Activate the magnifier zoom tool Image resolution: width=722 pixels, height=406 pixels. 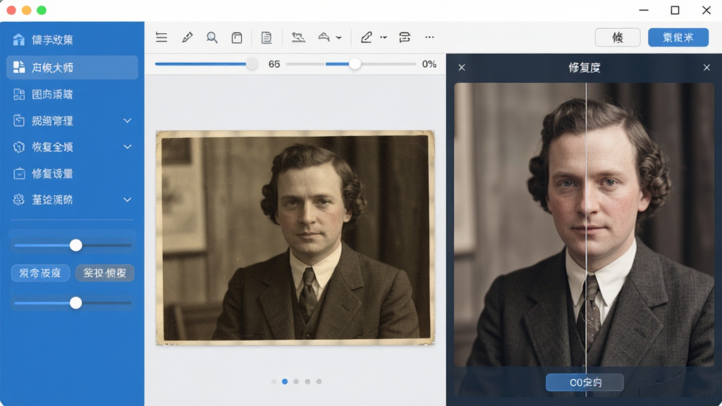[x=212, y=37]
